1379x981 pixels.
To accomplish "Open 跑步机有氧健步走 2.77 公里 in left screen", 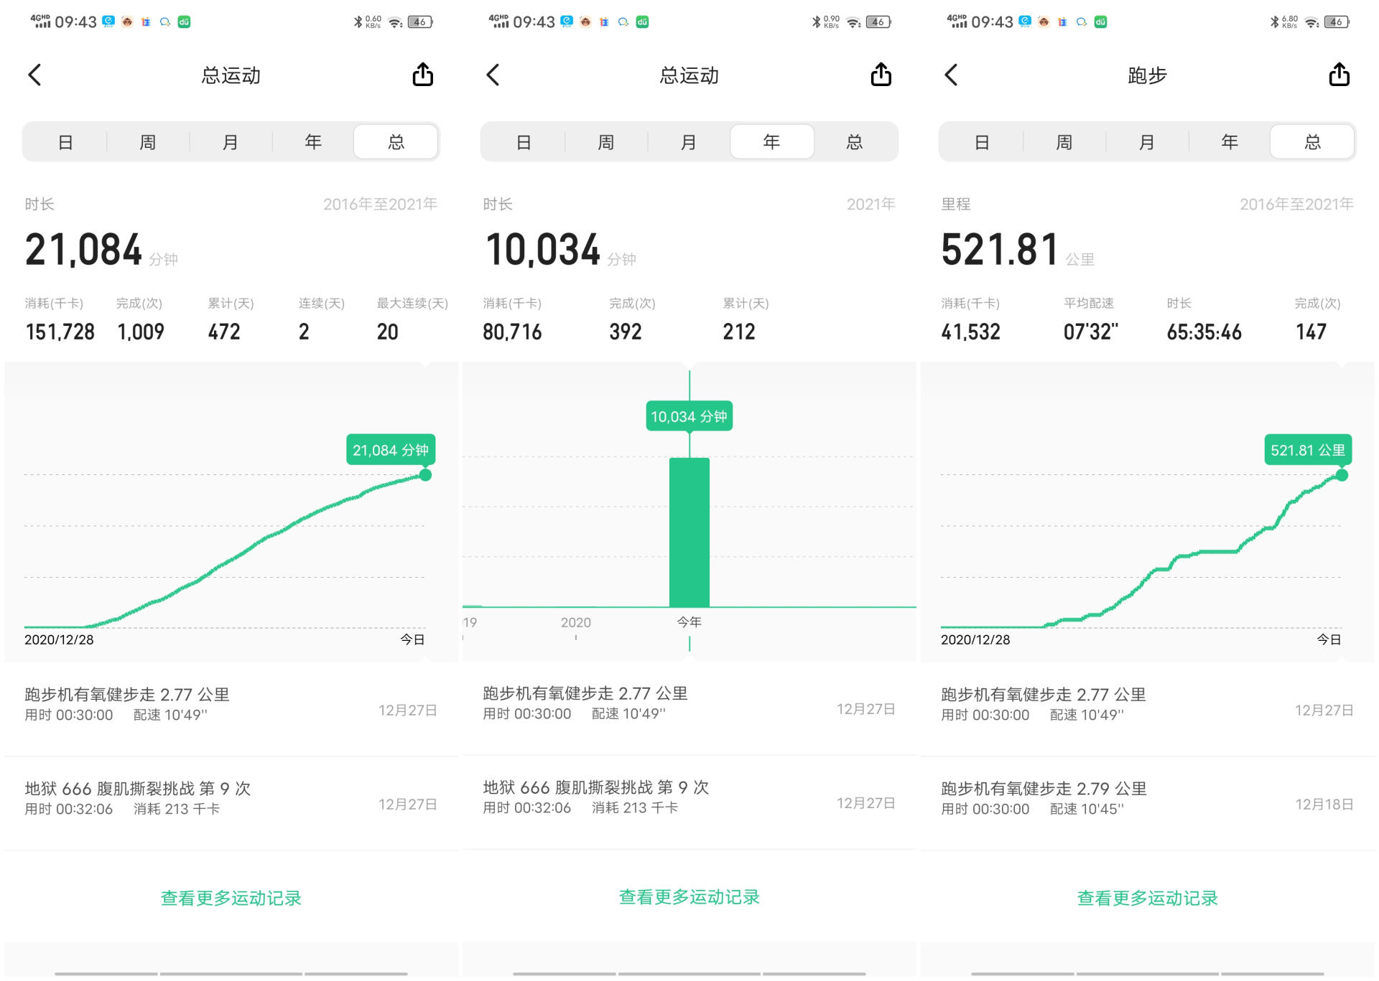I will [231, 709].
